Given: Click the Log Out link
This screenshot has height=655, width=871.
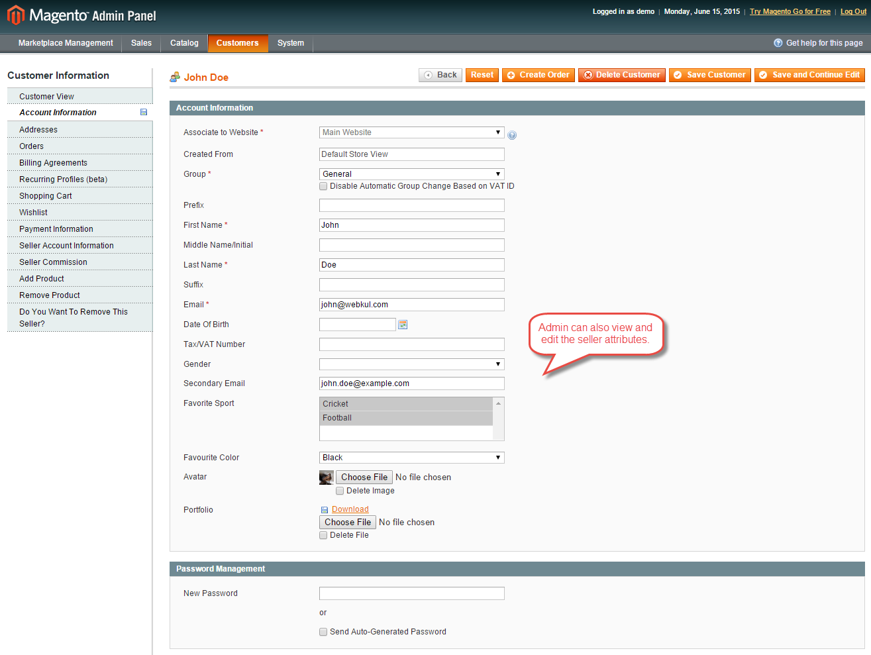Looking at the screenshot, I should tap(853, 11).
